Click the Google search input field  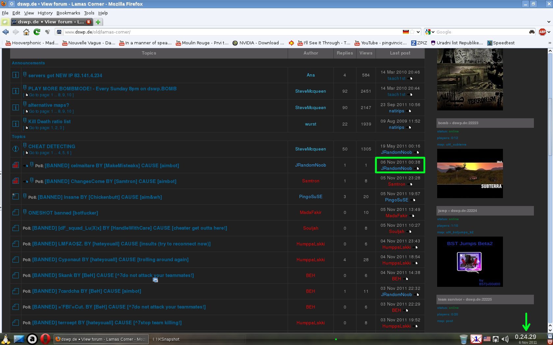[481, 32]
